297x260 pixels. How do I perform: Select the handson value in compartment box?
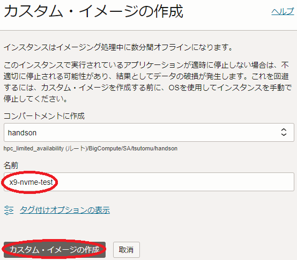pyautogui.click(x=22, y=133)
